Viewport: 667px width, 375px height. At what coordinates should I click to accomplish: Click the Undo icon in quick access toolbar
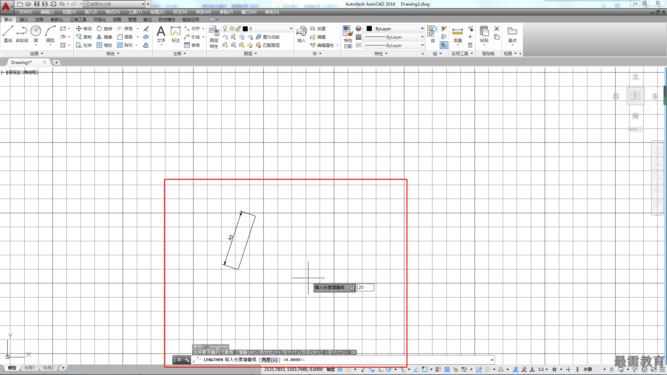[x=61, y=4]
